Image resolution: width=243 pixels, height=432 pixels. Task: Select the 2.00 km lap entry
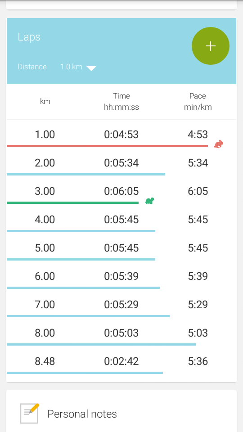(x=121, y=163)
